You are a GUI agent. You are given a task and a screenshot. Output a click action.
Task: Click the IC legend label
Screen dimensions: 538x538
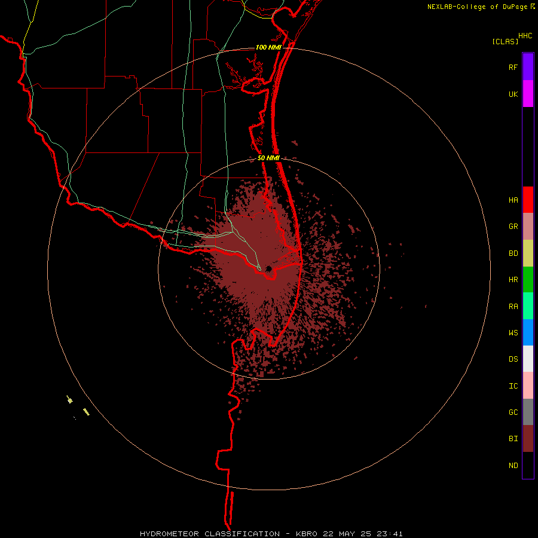pos(513,386)
